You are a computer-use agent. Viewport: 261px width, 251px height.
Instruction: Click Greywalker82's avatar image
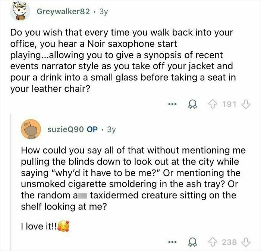[19, 11]
